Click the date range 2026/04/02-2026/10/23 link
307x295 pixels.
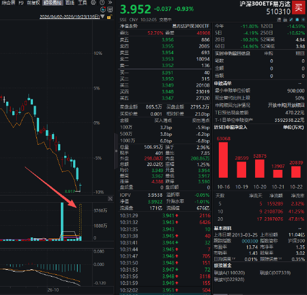pyautogui.click(x=70, y=17)
